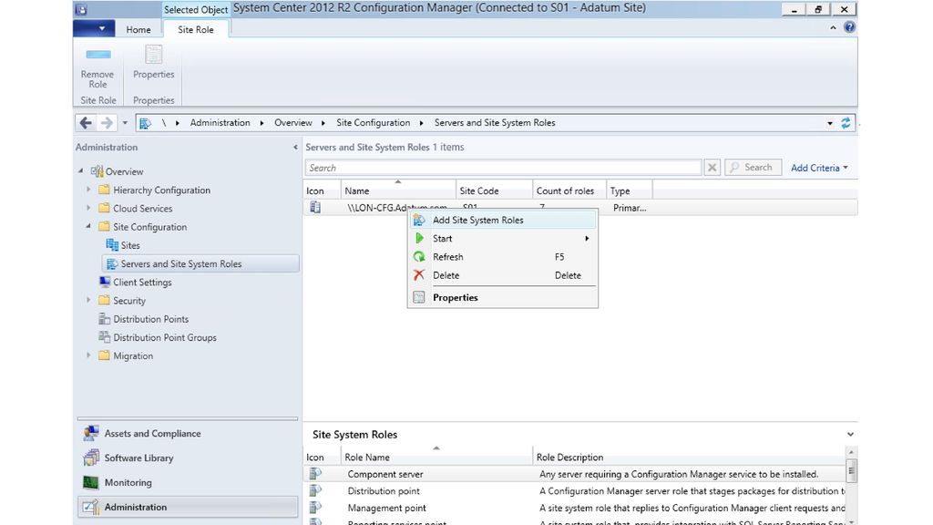Click the Remove Role ribbon icon
This screenshot has width=933, height=525.
tap(98, 55)
